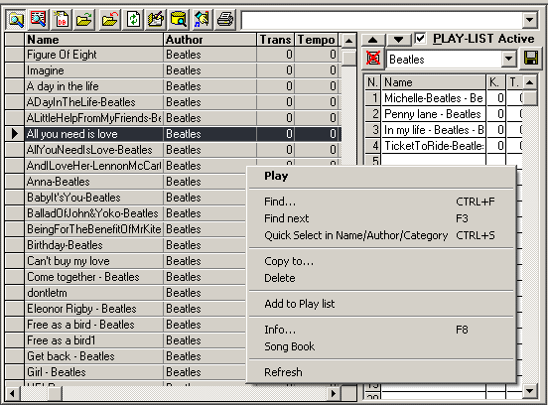548x405 pixels.
Task: Move playlist item down with arrow button
Action: (398, 40)
